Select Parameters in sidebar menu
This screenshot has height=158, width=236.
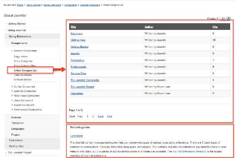click(x=16, y=140)
